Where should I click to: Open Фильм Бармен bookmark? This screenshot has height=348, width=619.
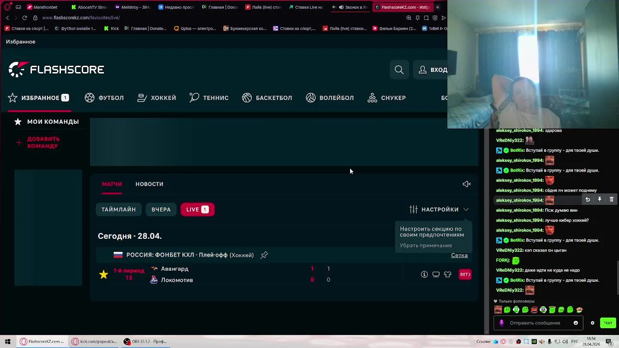click(x=394, y=29)
